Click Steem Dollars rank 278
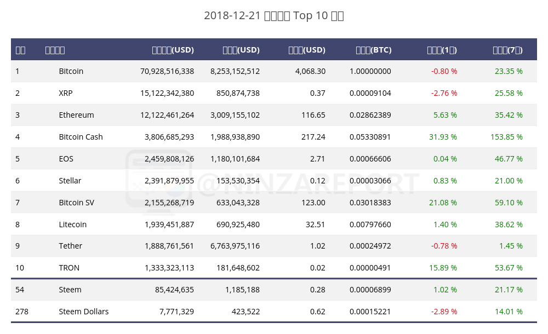548x334 pixels. coord(22,312)
